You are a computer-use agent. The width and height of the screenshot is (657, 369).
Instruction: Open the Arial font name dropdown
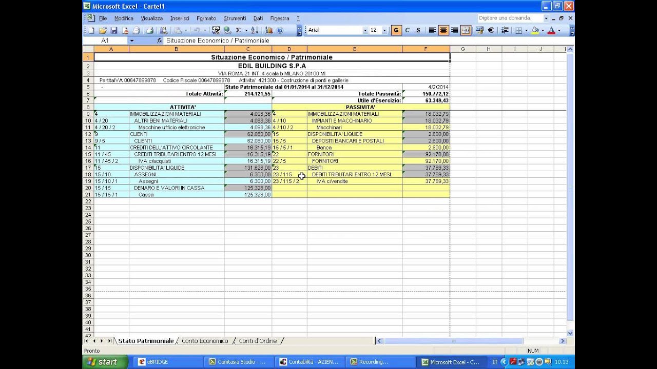(365, 30)
